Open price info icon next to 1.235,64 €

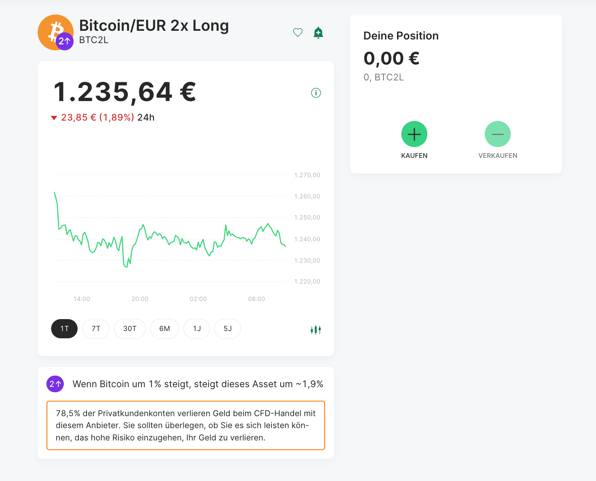click(x=316, y=93)
